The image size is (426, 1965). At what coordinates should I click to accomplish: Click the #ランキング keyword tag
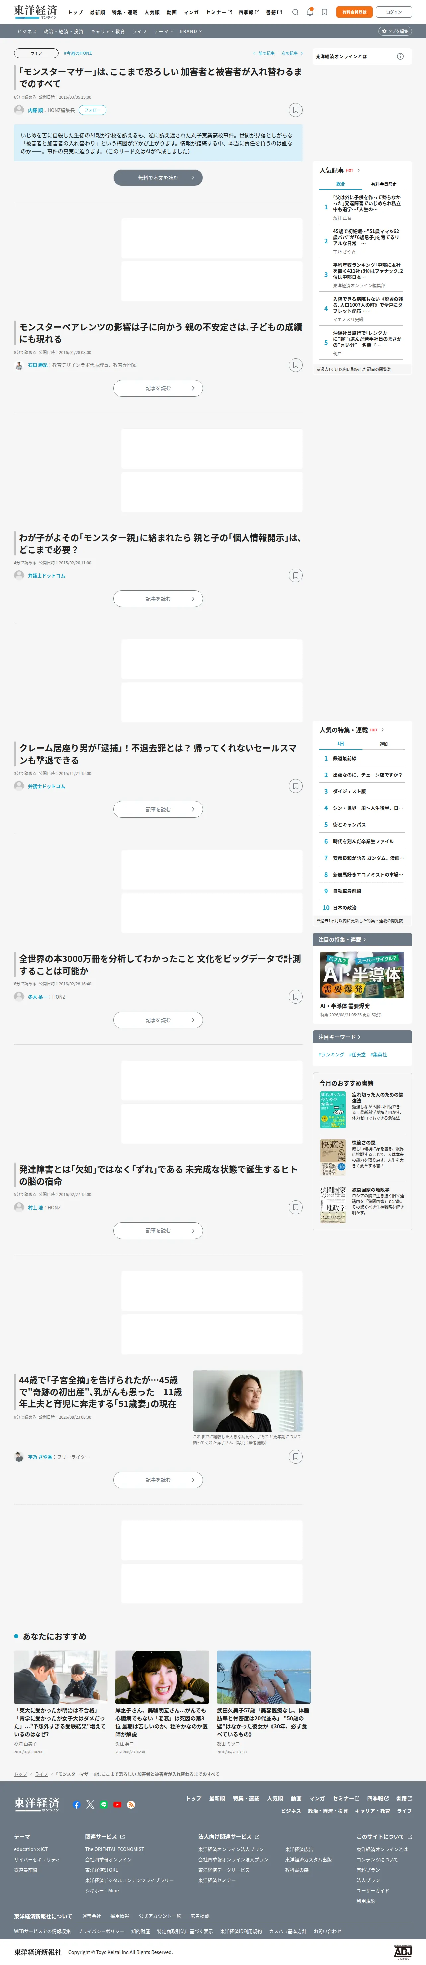coord(331,1054)
